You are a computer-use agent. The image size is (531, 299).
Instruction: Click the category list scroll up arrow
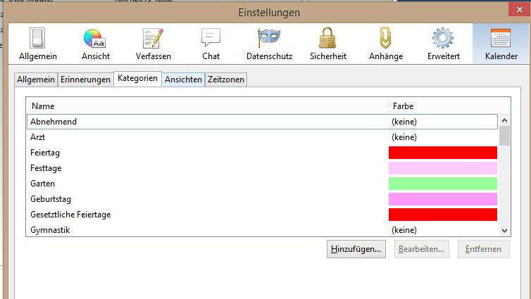[504, 120]
